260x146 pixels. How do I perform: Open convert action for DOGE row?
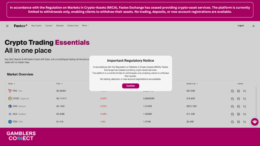pos(239,99)
